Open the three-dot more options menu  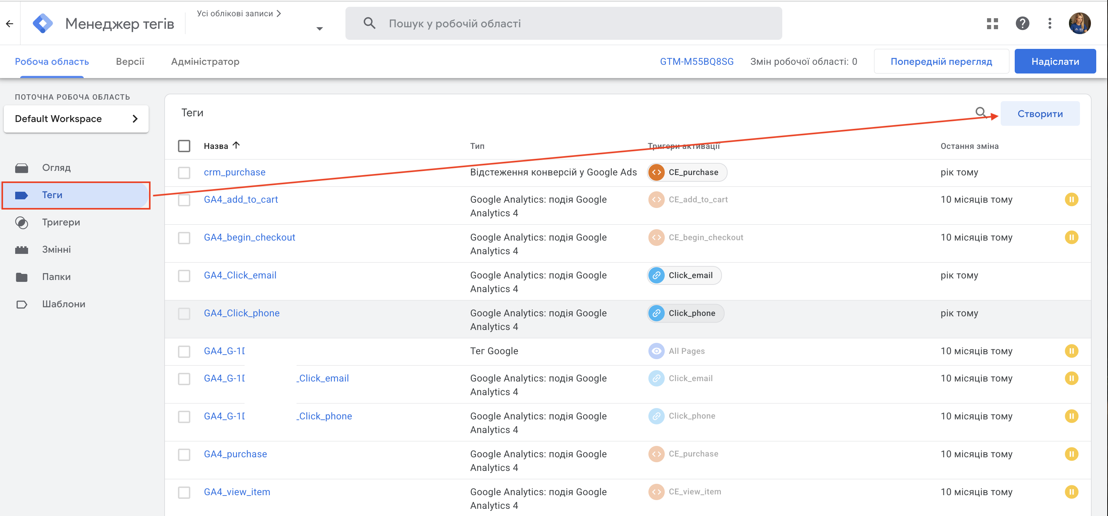pyautogui.click(x=1050, y=23)
